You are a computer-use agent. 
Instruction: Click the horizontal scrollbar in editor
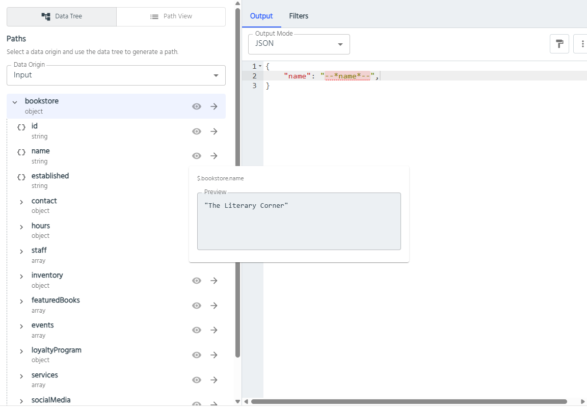(409, 401)
